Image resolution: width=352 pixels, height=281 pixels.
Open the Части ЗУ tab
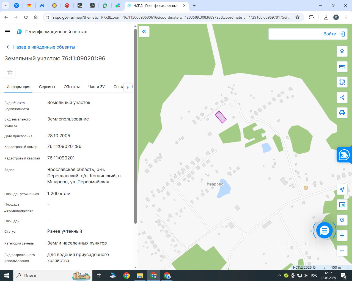point(96,87)
